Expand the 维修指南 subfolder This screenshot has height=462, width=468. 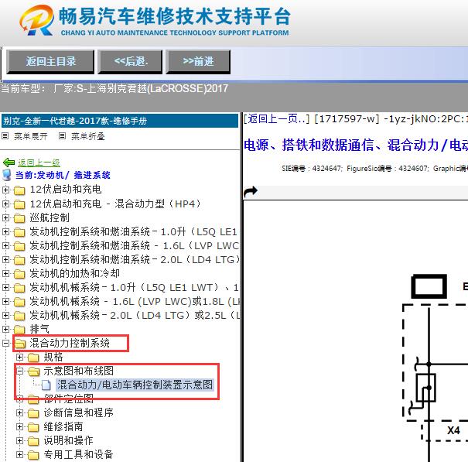(19, 426)
